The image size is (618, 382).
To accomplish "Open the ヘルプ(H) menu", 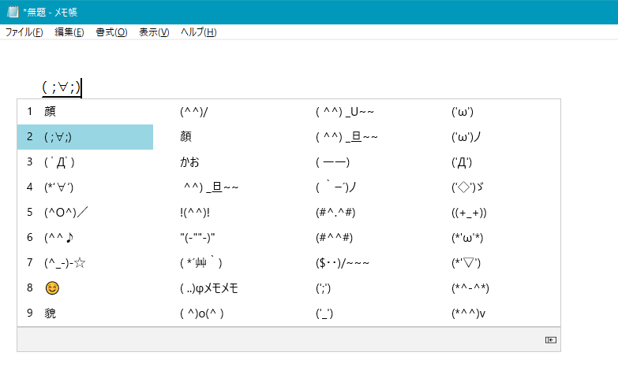I will 199,32.
